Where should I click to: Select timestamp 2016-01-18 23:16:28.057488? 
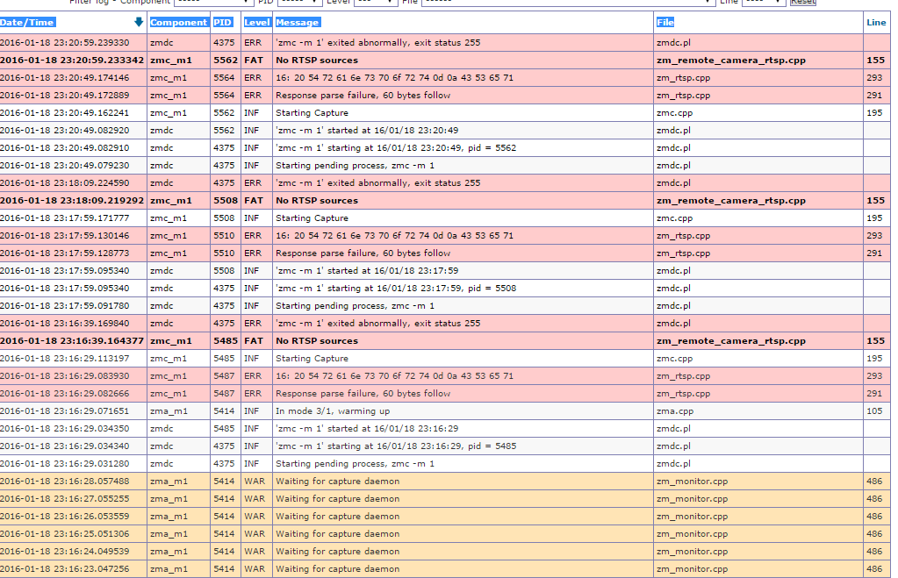click(65, 482)
